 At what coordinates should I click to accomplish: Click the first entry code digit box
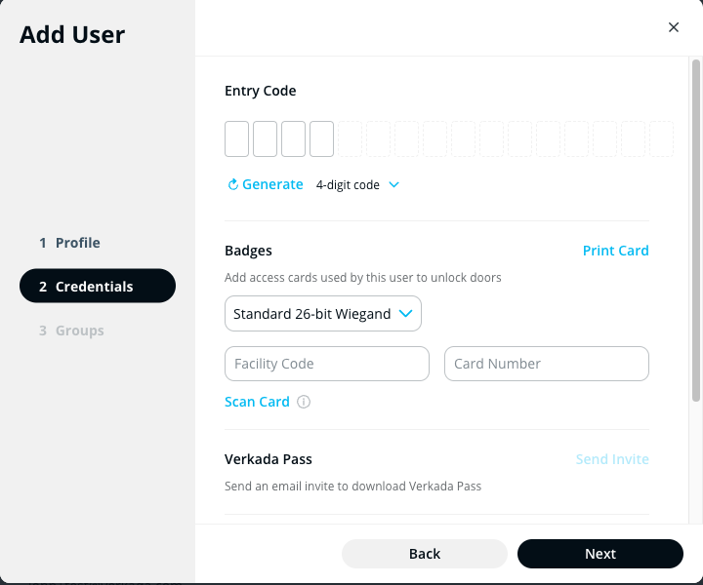coord(236,139)
